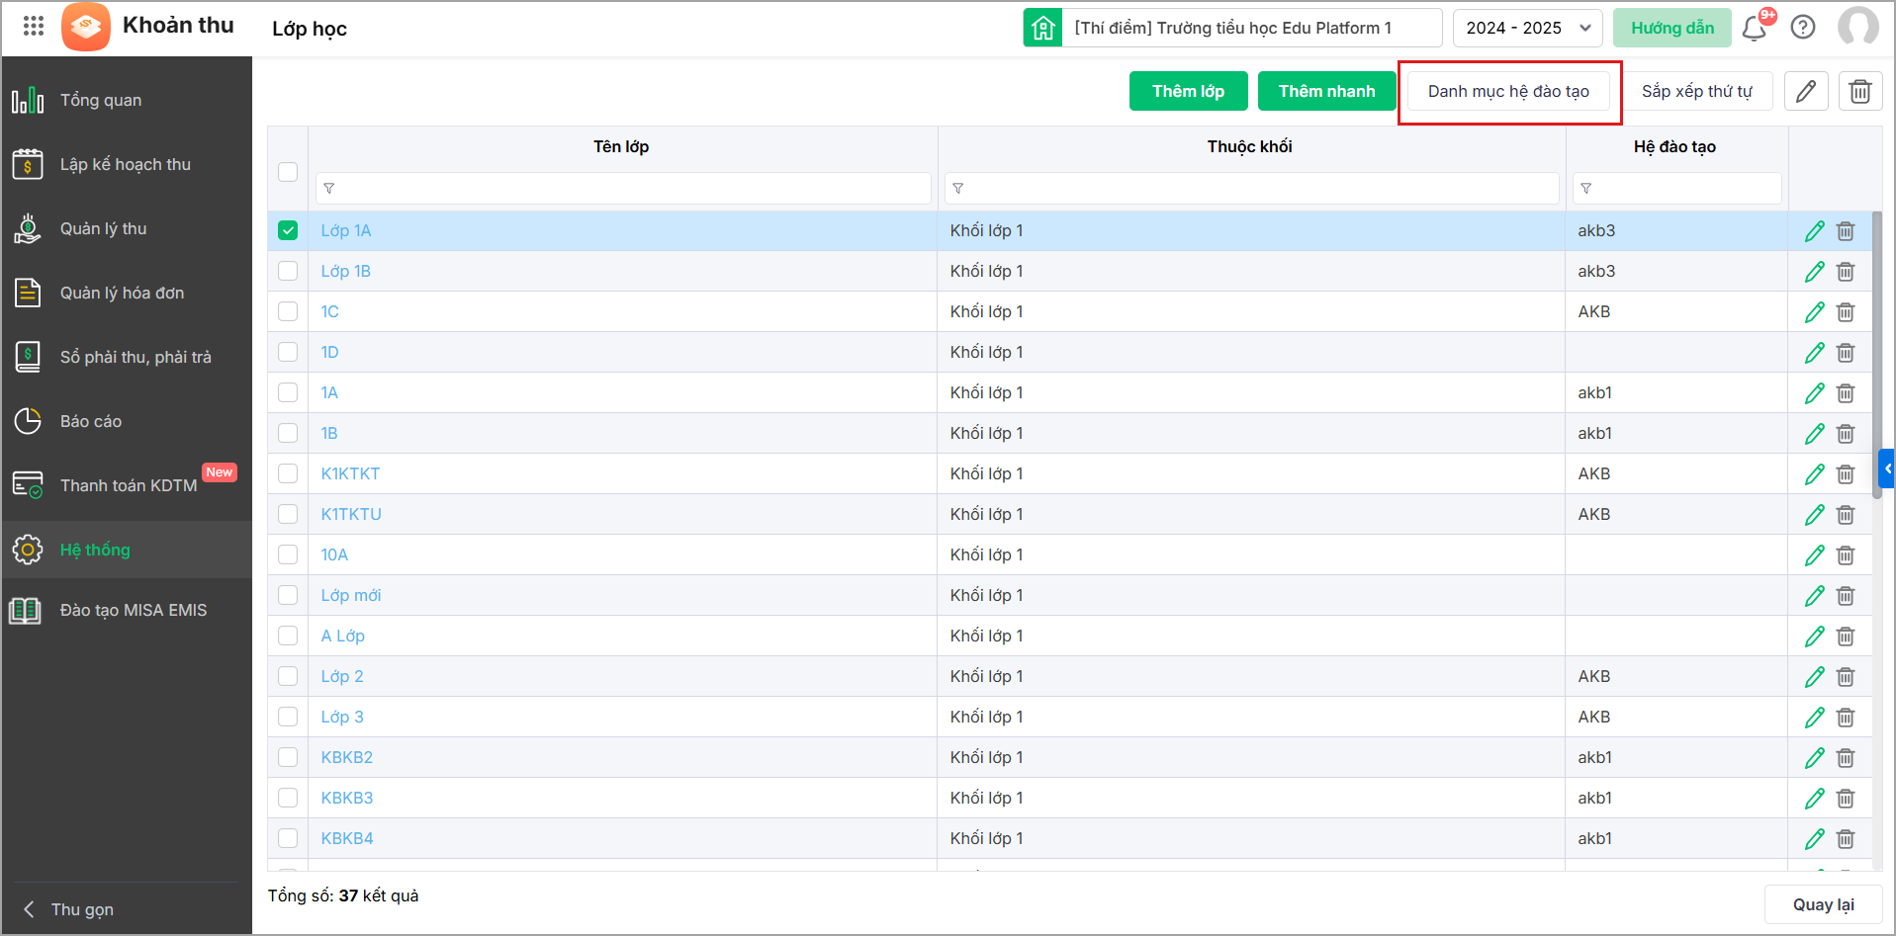This screenshot has height=936, width=1896.
Task: Click the Tên lớp filter field
Action: 623,188
